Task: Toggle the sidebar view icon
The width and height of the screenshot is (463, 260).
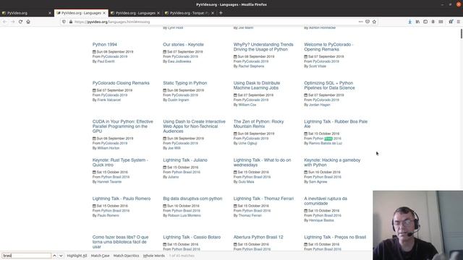Action: tap(425, 22)
